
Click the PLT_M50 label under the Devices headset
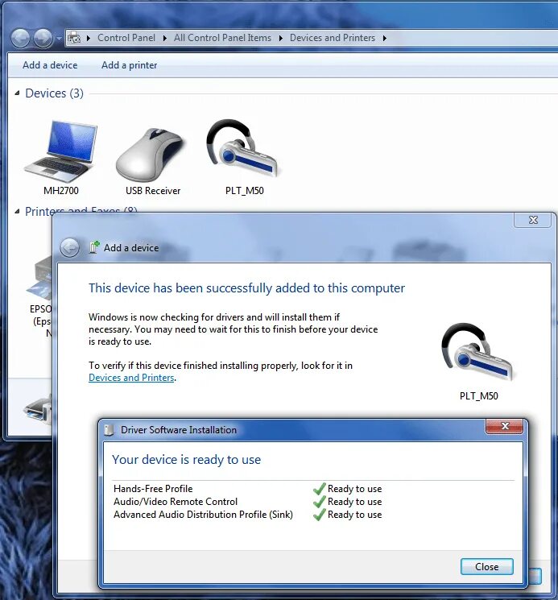245,191
